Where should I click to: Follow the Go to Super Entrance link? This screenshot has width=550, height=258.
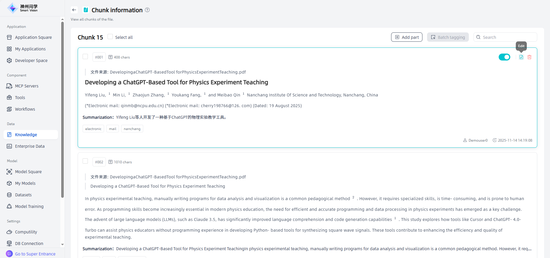[35, 254]
